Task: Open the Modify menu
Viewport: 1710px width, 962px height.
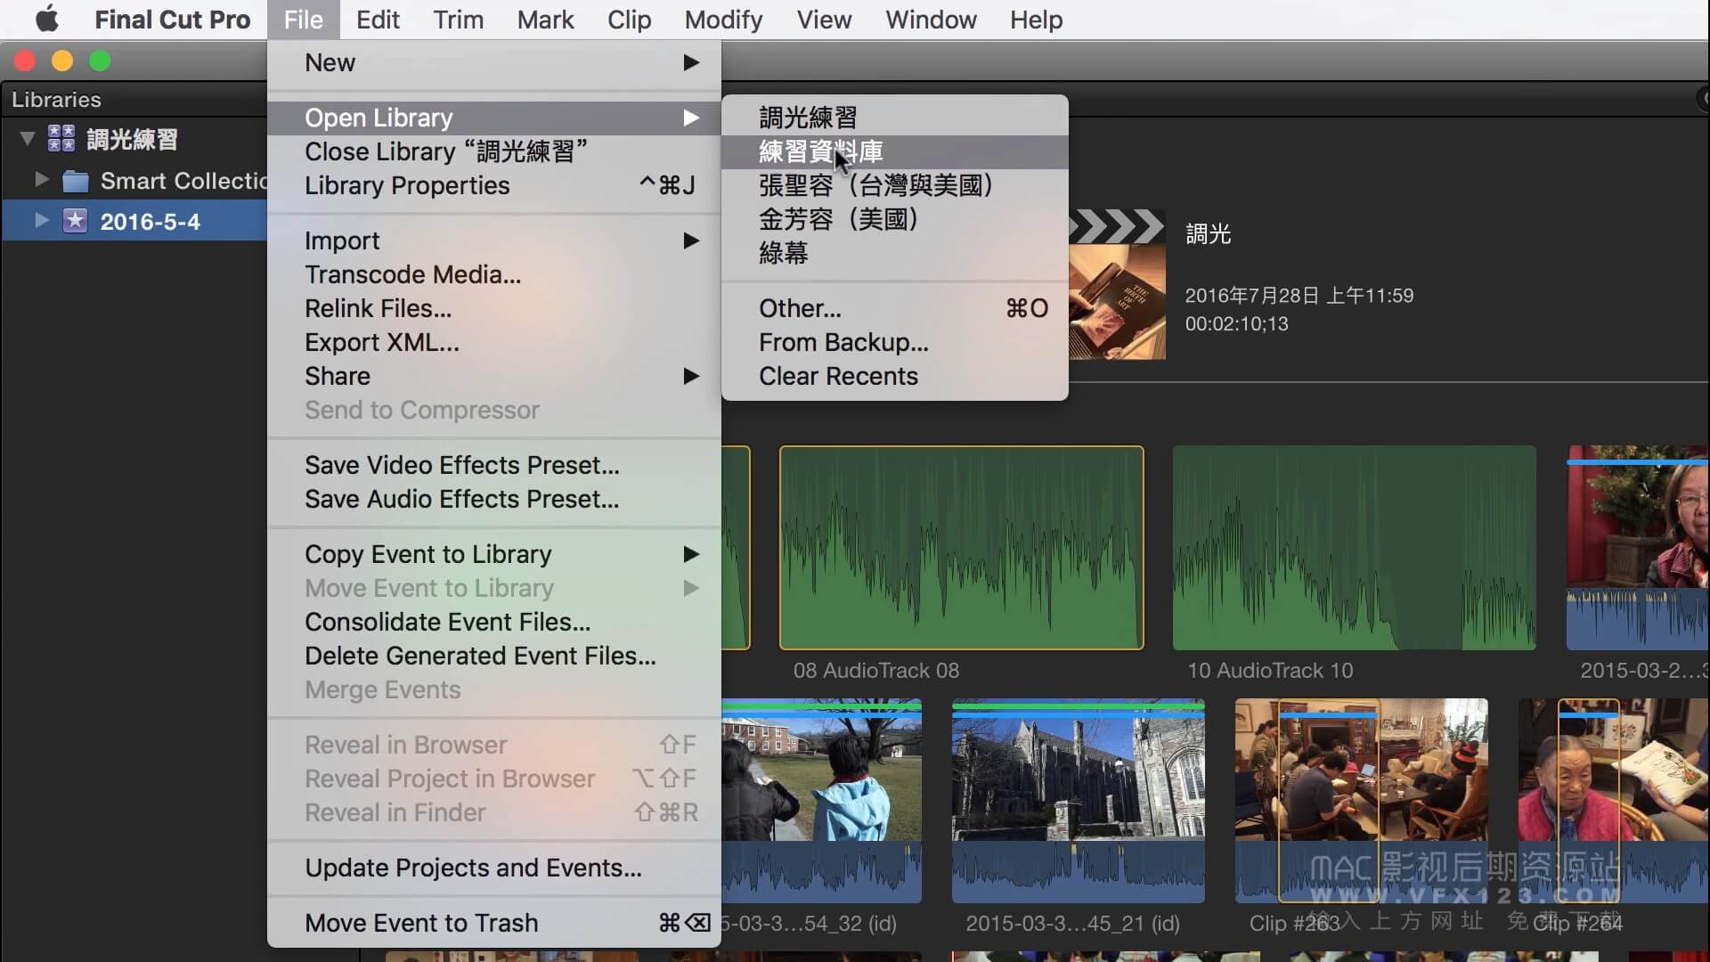Action: pos(723,19)
